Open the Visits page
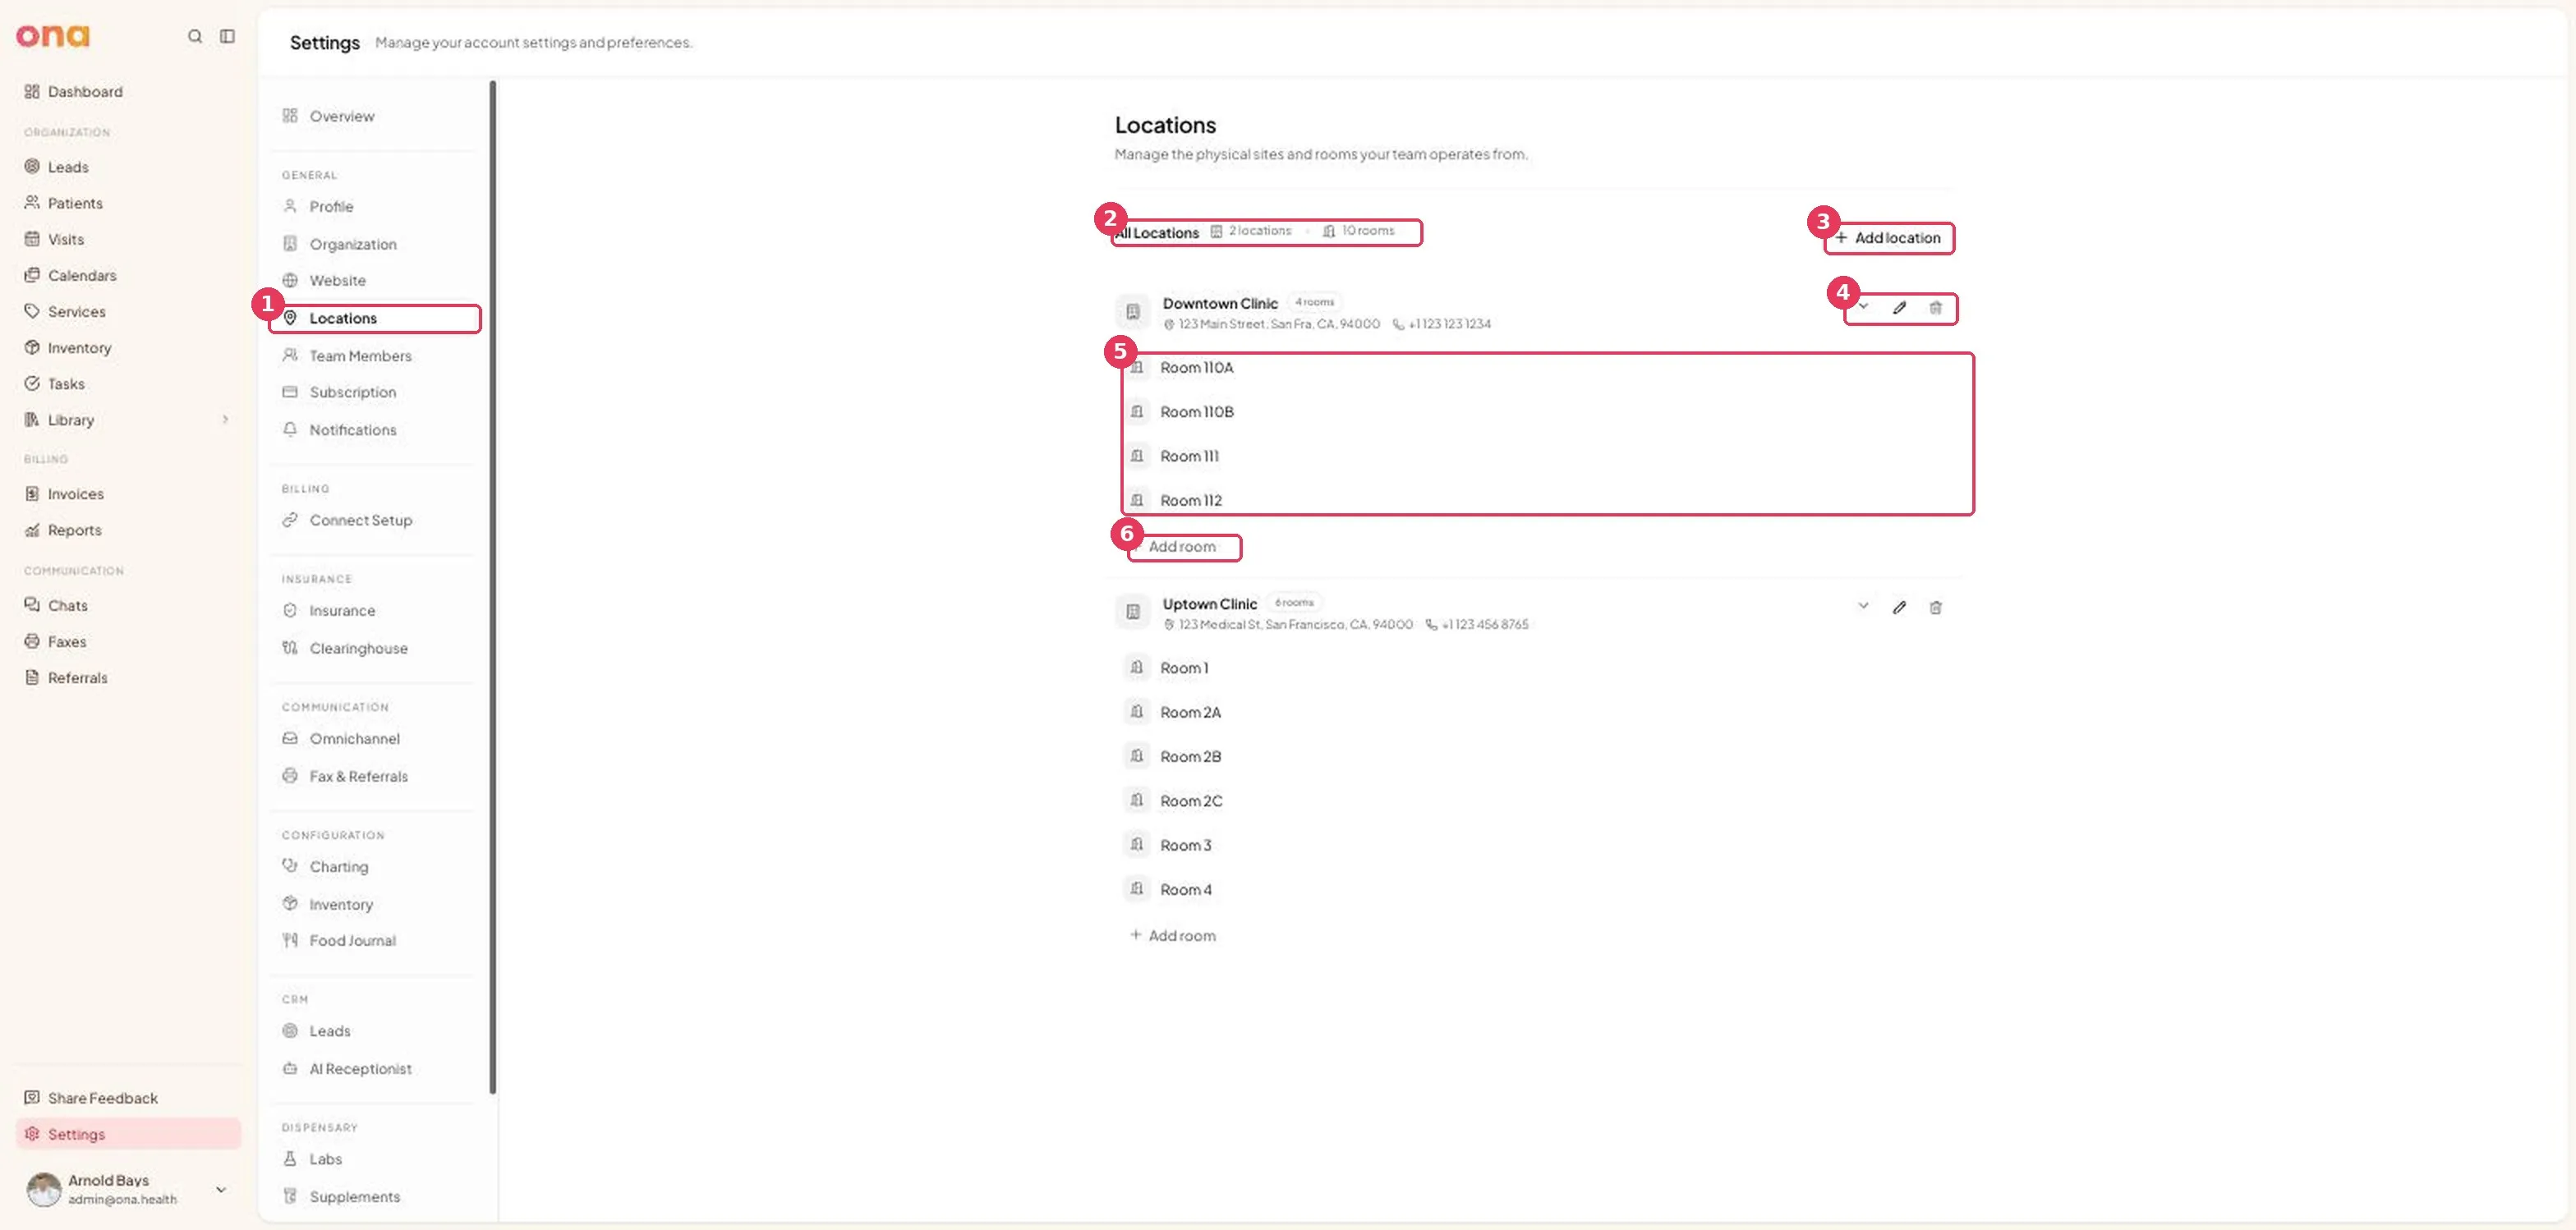 128,239
